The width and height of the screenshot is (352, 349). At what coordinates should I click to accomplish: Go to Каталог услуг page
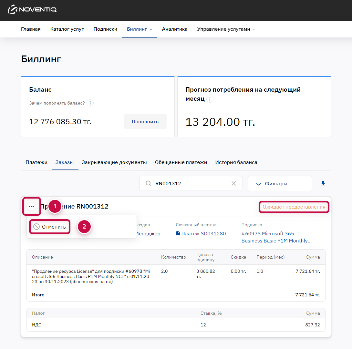(67, 29)
